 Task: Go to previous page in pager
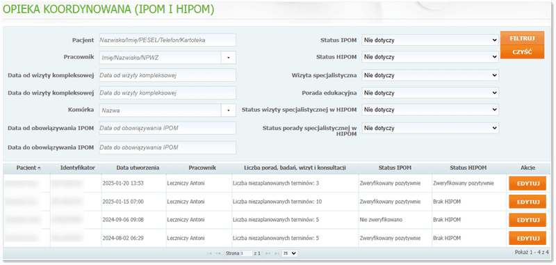point(218,254)
